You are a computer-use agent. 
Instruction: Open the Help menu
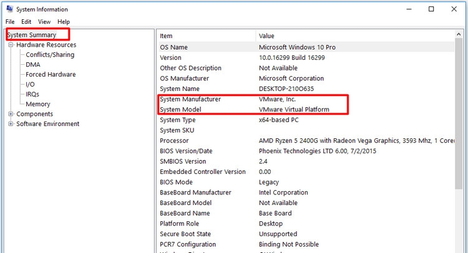click(x=64, y=22)
